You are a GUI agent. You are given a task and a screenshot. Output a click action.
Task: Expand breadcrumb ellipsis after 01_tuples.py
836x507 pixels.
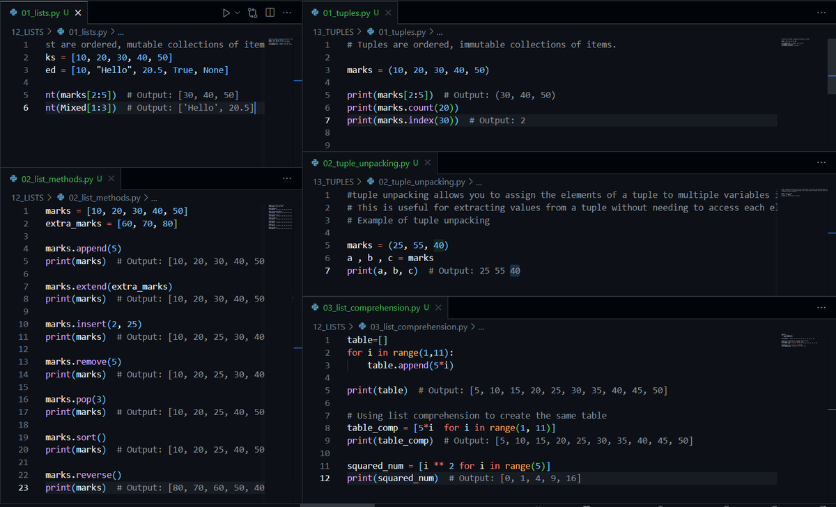tap(440, 32)
